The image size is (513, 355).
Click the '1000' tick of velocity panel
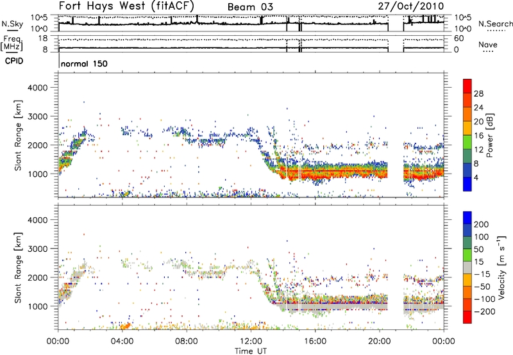point(38,306)
